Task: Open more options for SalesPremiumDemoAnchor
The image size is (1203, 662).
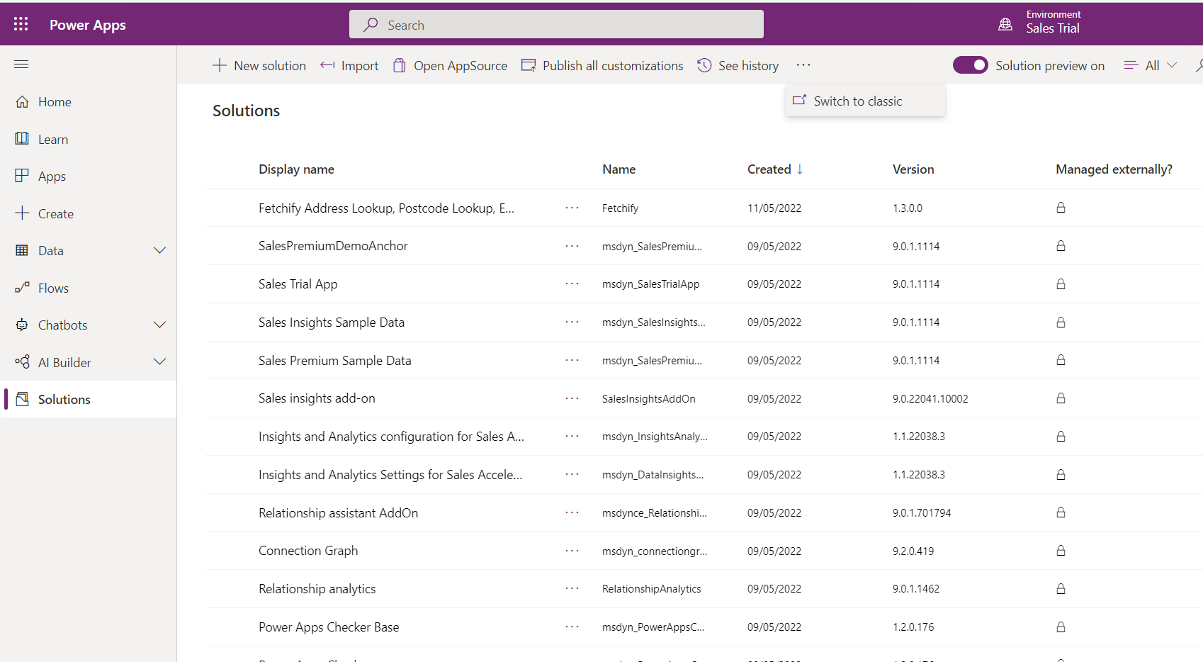Action: 572,246
